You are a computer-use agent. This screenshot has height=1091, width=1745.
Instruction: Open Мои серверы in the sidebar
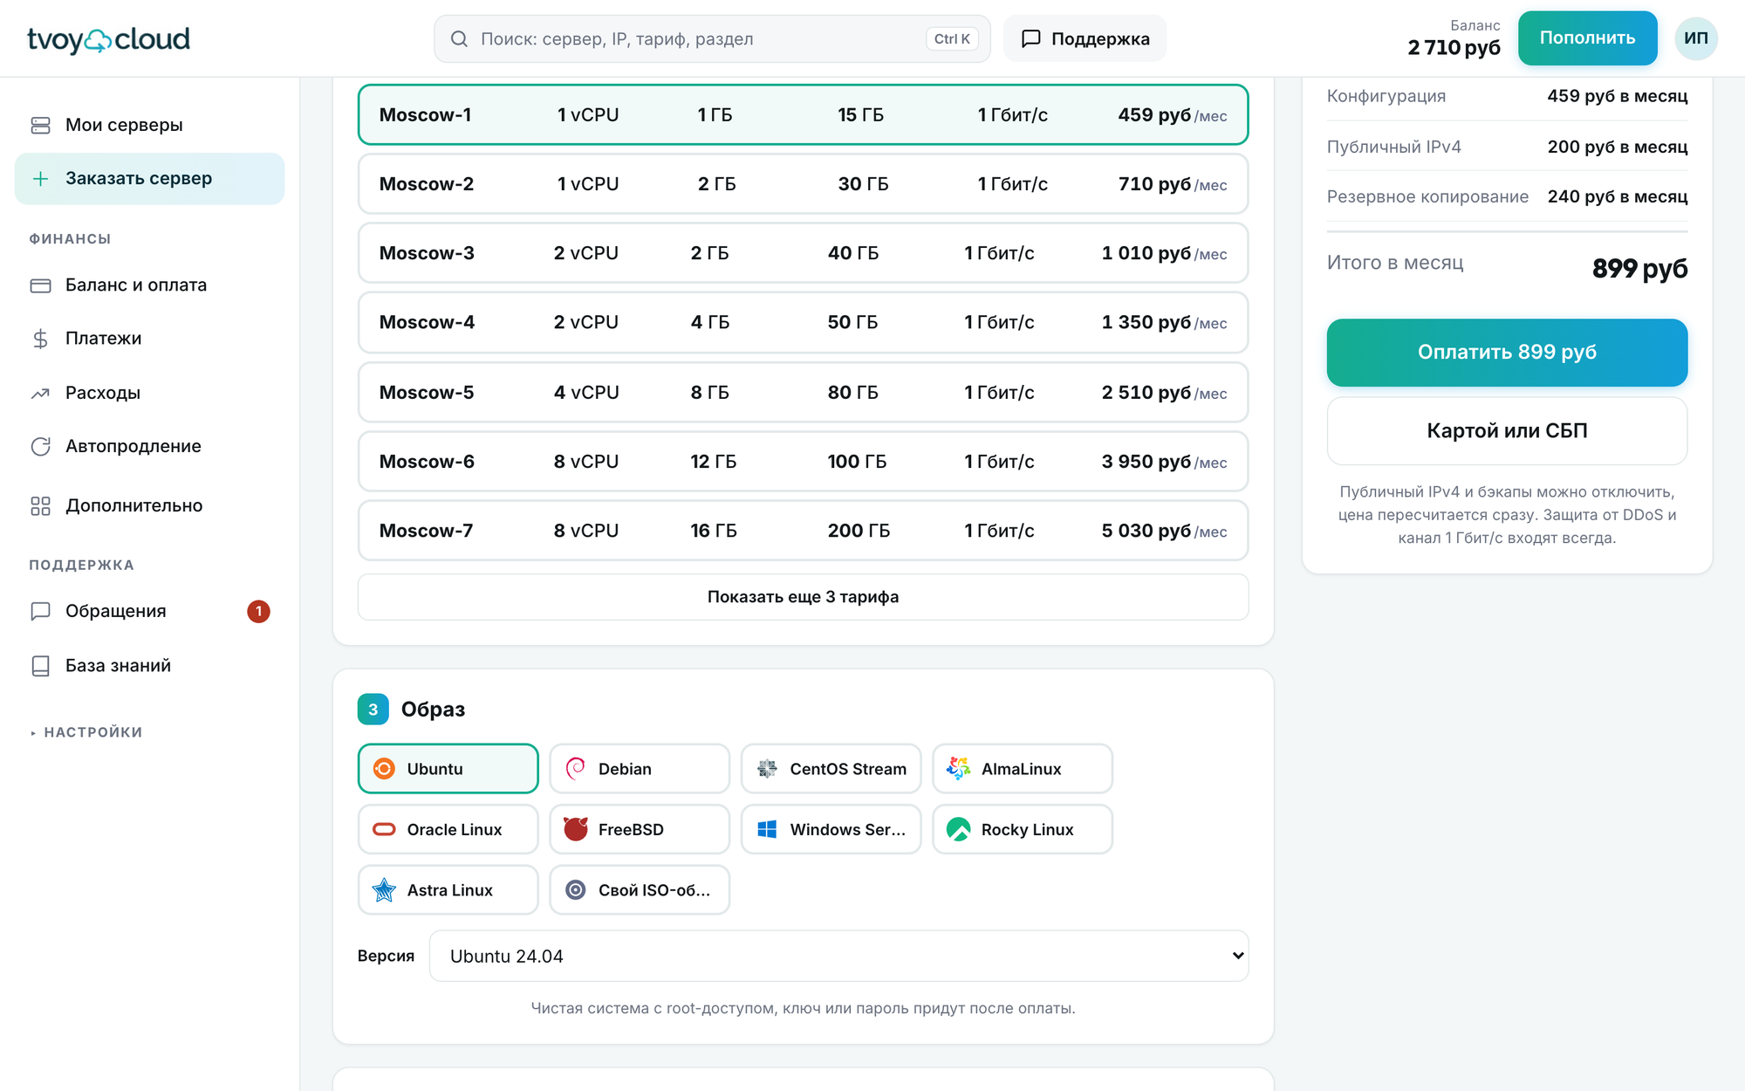point(149,125)
